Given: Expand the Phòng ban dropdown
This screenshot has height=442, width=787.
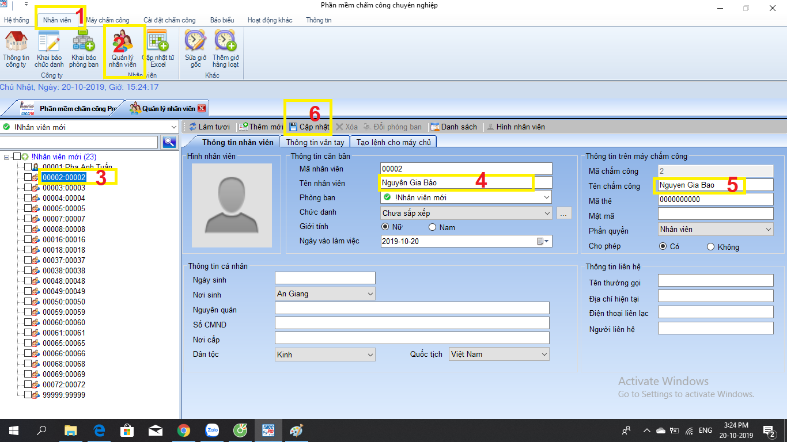Looking at the screenshot, I should coord(546,197).
